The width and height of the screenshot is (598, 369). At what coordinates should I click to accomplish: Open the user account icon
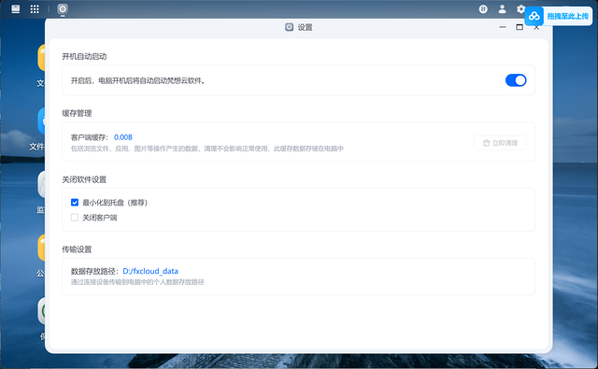[x=503, y=9]
